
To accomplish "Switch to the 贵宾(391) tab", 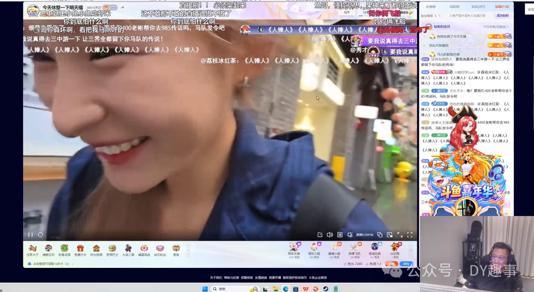I will tap(478, 6).
